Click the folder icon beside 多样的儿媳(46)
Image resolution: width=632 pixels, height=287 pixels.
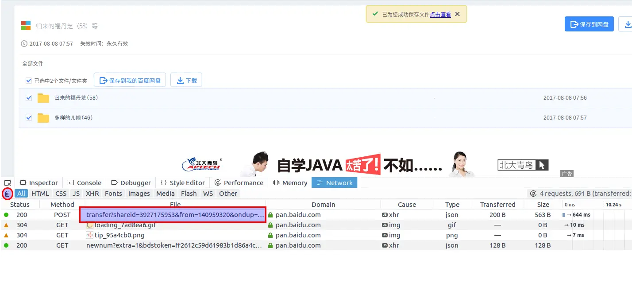pos(43,117)
